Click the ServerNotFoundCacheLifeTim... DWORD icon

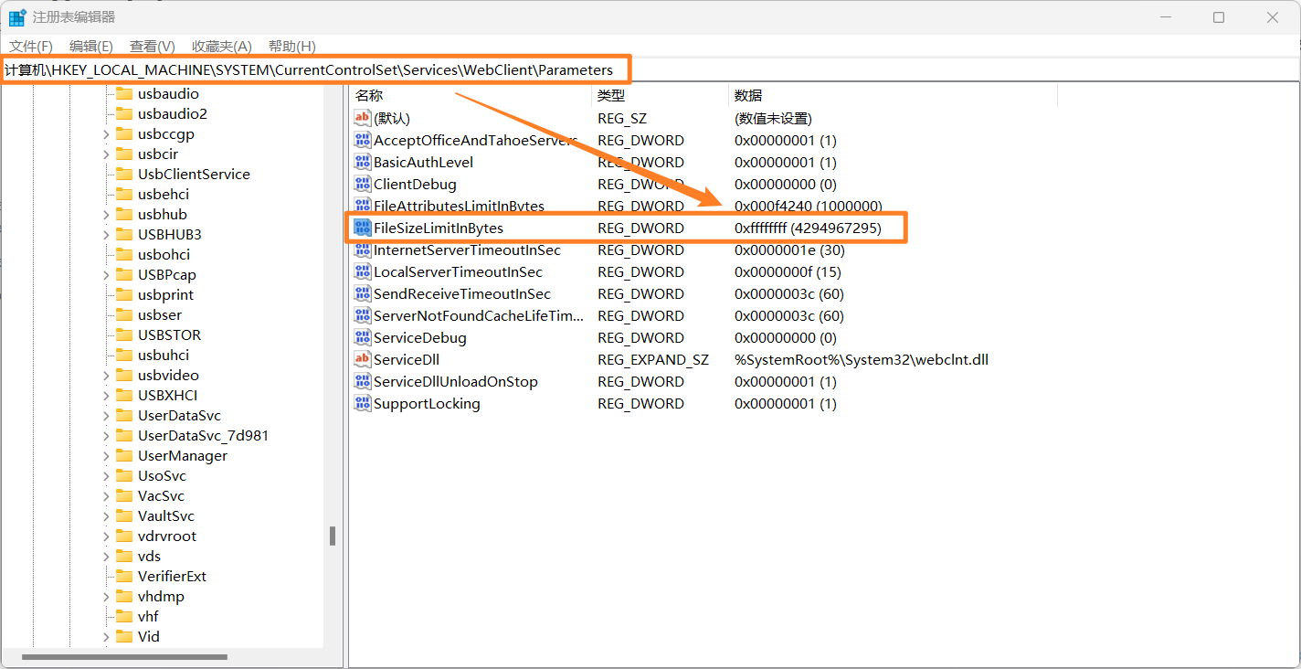pos(363,315)
